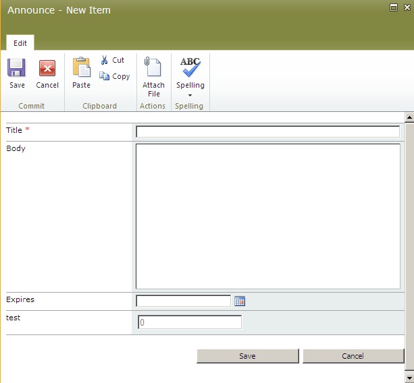Open the Expires calendar date picker

coord(240,301)
